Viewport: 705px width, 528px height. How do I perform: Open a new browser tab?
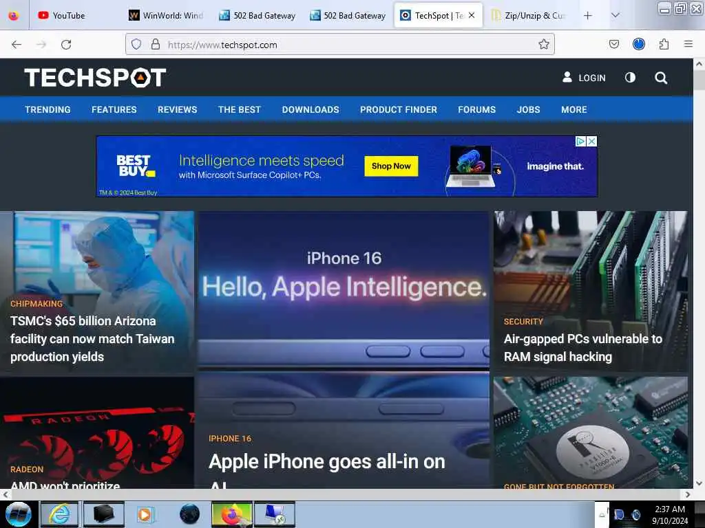[588, 16]
